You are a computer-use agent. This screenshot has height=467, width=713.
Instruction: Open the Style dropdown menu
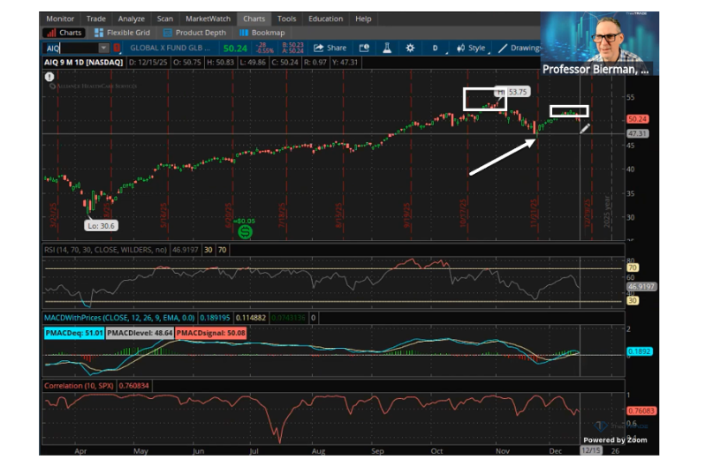[473, 48]
